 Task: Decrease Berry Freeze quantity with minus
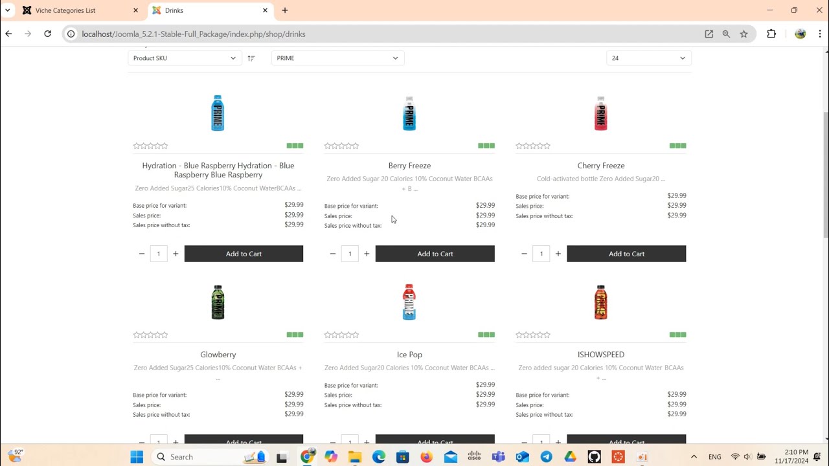point(333,254)
